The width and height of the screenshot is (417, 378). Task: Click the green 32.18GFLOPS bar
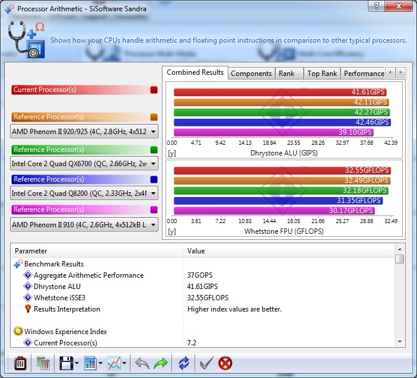281,190
